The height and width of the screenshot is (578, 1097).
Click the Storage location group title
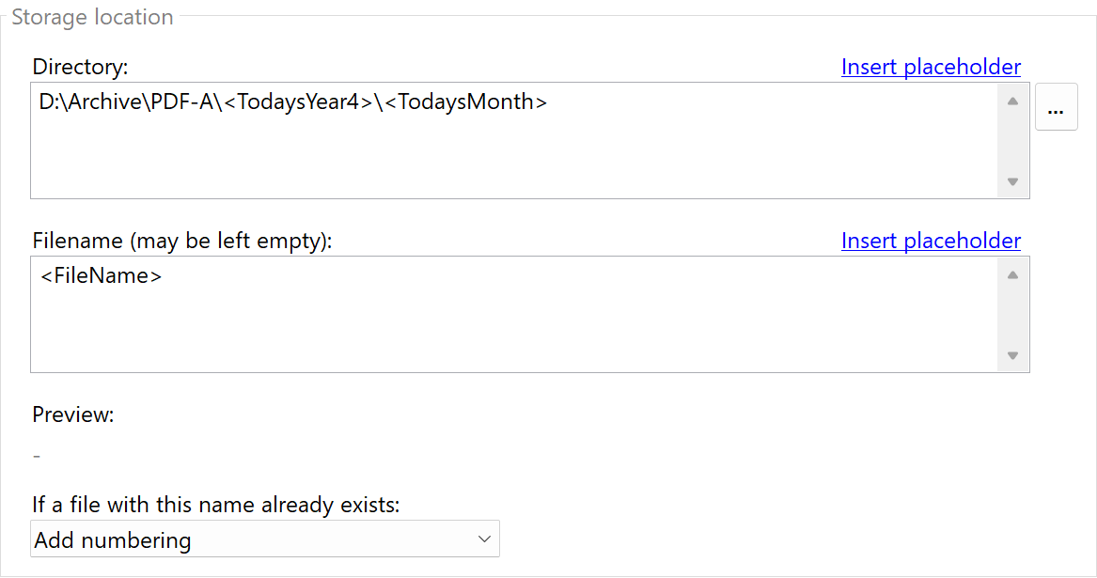(x=92, y=17)
